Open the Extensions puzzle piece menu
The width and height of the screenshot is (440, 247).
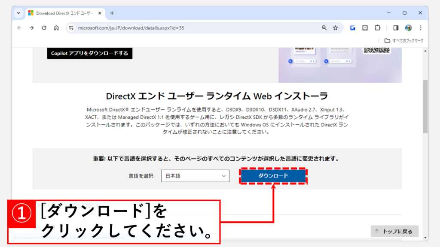[377, 28]
